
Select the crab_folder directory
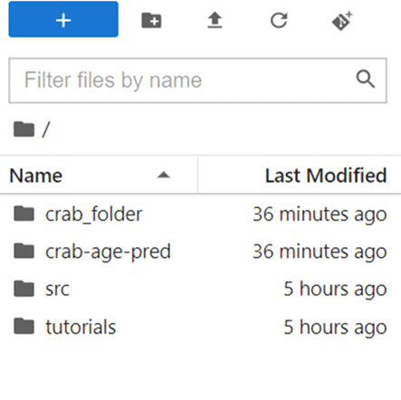point(200,214)
